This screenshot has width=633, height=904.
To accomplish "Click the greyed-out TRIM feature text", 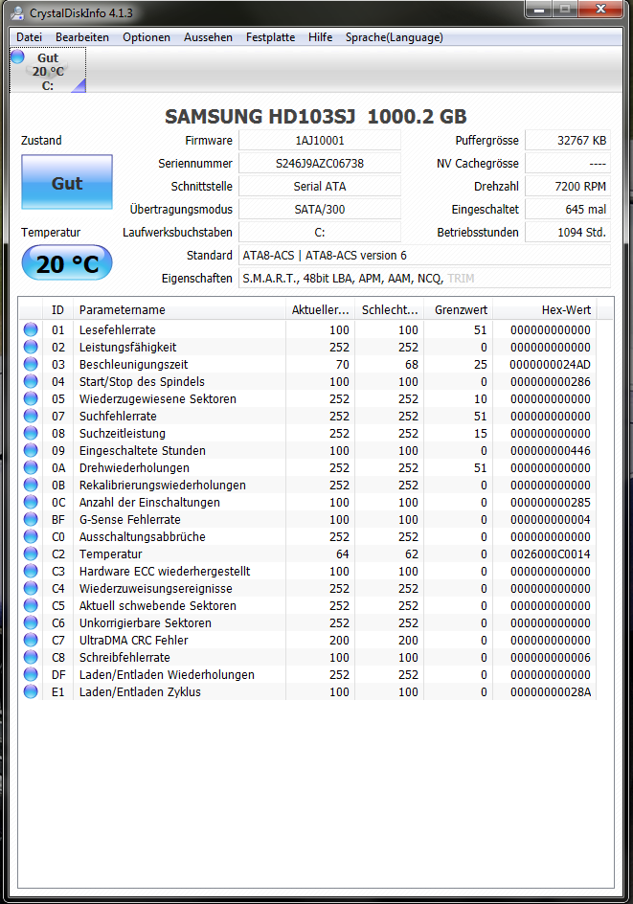I will pos(461,279).
